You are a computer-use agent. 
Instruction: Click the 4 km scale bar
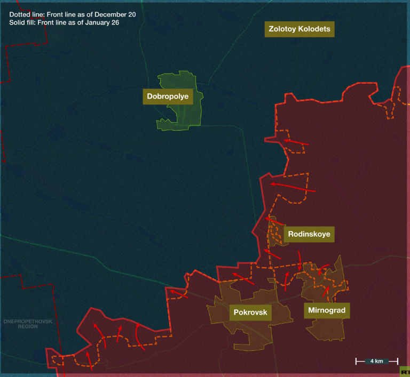click(x=376, y=362)
